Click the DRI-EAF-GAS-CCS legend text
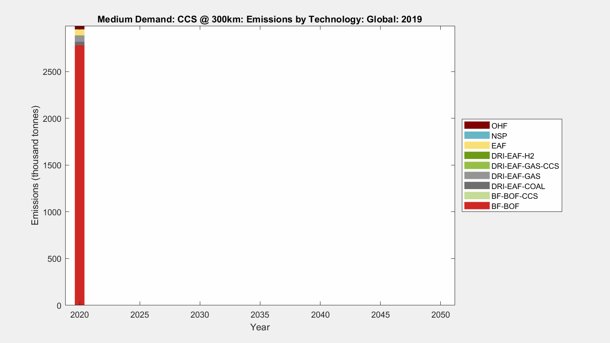The image size is (610, 343). click(525, 166)
